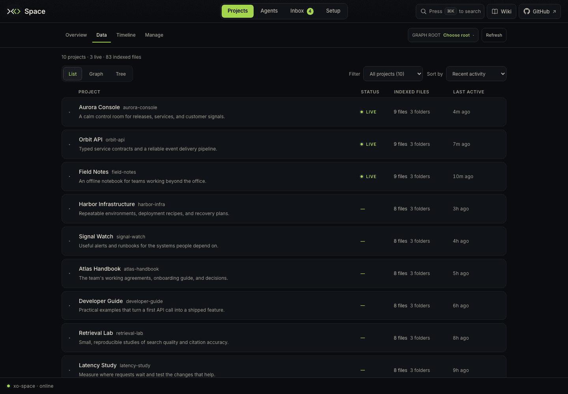Open the Atlas Handbook project name

(100, 269)
